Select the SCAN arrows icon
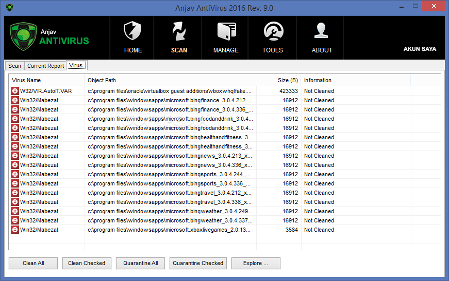The width and height of the screenshot is (449, 281). click(179, 31)
